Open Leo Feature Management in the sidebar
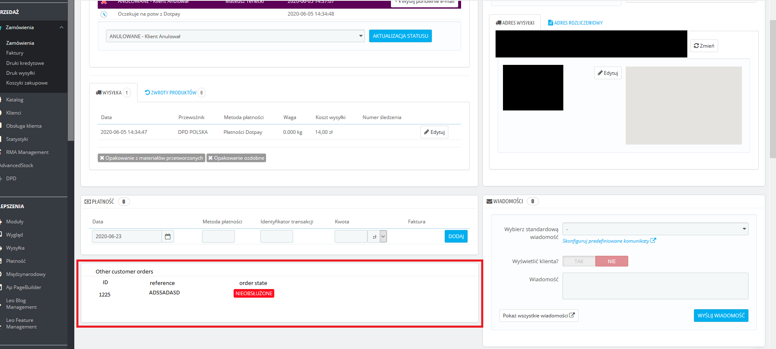 pyautogui.click(x=21, y=324)
